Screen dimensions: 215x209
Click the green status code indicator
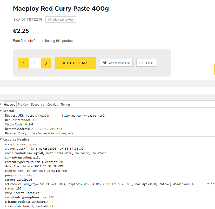coord(26,124)
